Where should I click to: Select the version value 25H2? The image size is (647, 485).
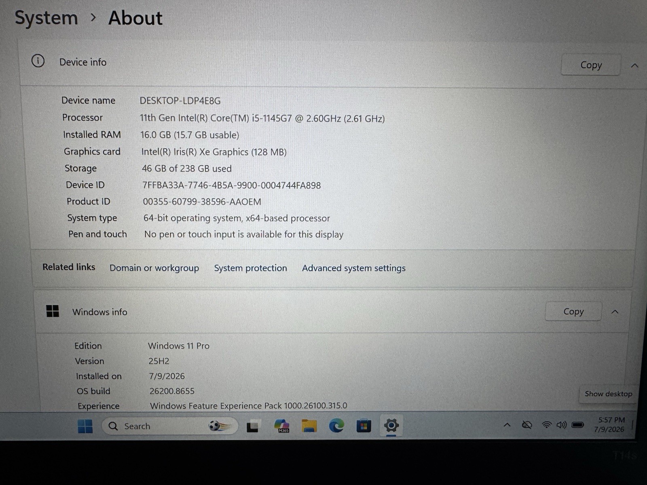tap(159, 361)
